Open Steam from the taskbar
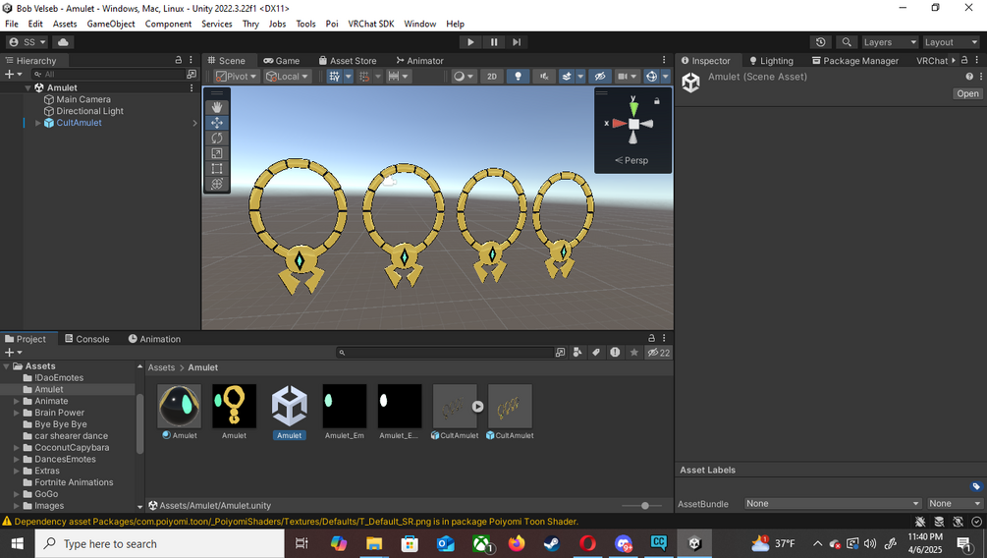Screen dimensions: 987x558 (x=552, y=543)
